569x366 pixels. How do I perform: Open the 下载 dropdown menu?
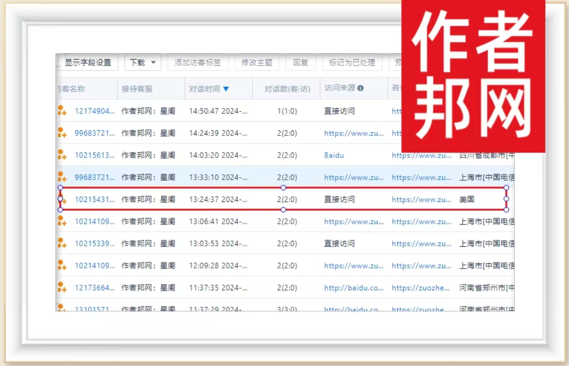pos(142,63)
